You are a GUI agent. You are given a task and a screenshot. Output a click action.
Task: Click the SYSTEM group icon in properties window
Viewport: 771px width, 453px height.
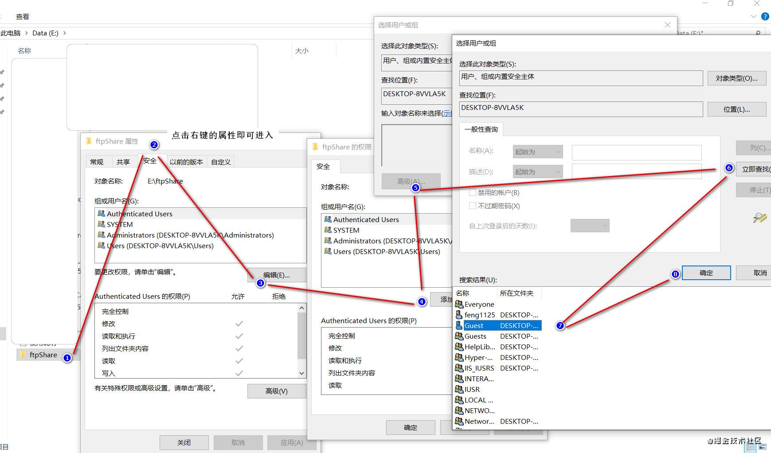(x=102, y=224)
